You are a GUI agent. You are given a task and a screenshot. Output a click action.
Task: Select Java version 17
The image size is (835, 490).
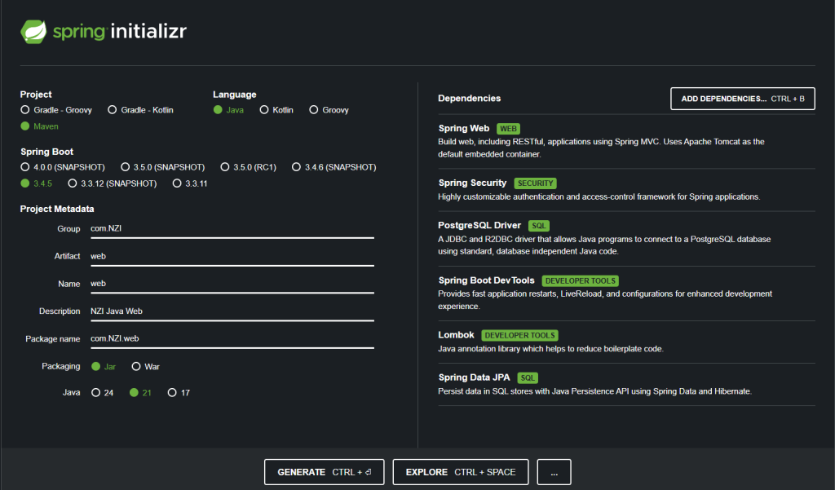[179, 392]
